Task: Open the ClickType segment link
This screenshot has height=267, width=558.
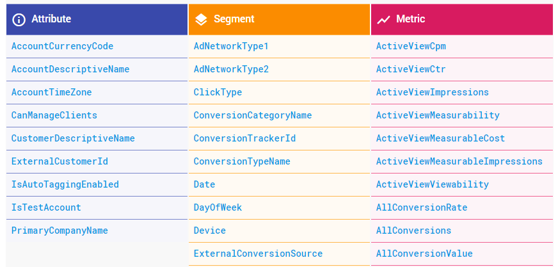Action: point(218,92)
